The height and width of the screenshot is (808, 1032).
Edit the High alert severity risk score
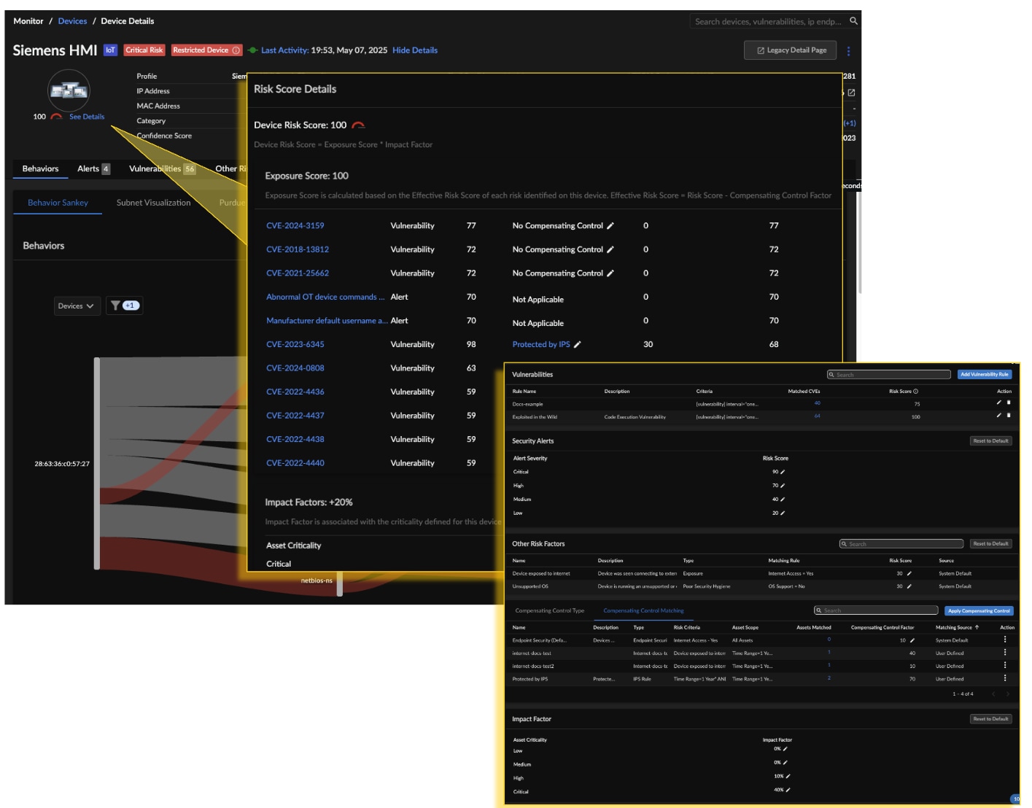(783, 486)
